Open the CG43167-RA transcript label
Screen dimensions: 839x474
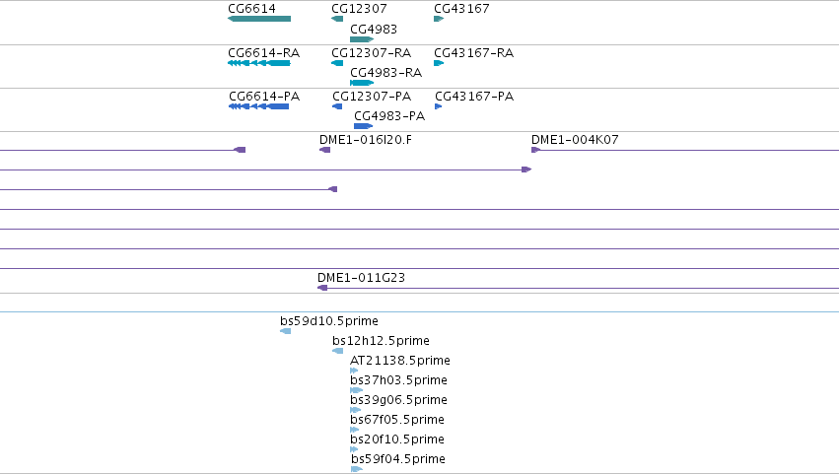coord(473,53)
